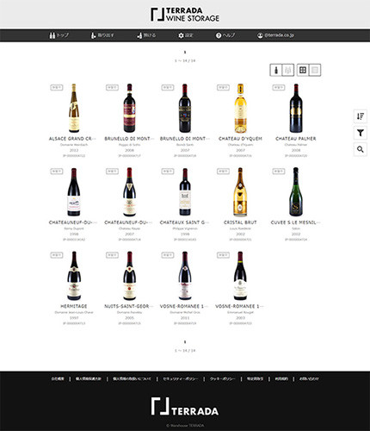Click the Terrada footer logo
Image resolution: width=370 pixels, height=431 pixels.
pyautogui.click(x=185, y=407)
